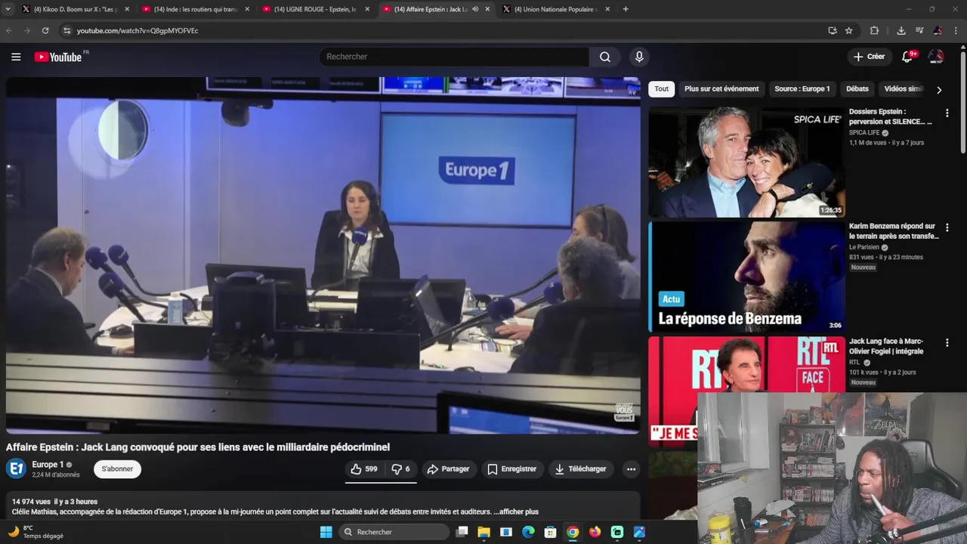Open Europe 1 channel name link
The width and height of the screenshot is (967, 544).
(x=48, y=464)
